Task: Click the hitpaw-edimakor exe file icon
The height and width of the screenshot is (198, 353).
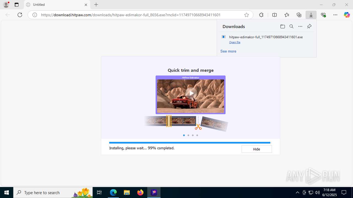Action: pos(224,37)
